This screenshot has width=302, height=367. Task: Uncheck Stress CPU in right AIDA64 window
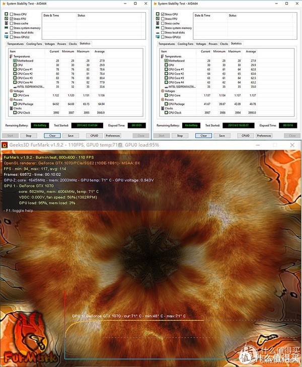pyautogui.click(x=163, y=14)
